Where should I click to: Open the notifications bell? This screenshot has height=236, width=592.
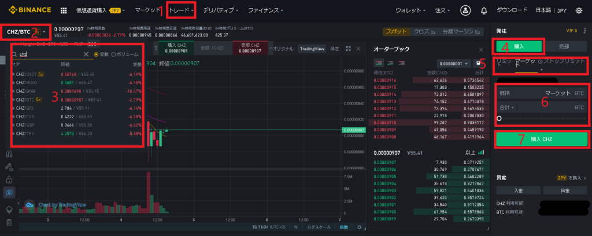(x=484, y=11)
